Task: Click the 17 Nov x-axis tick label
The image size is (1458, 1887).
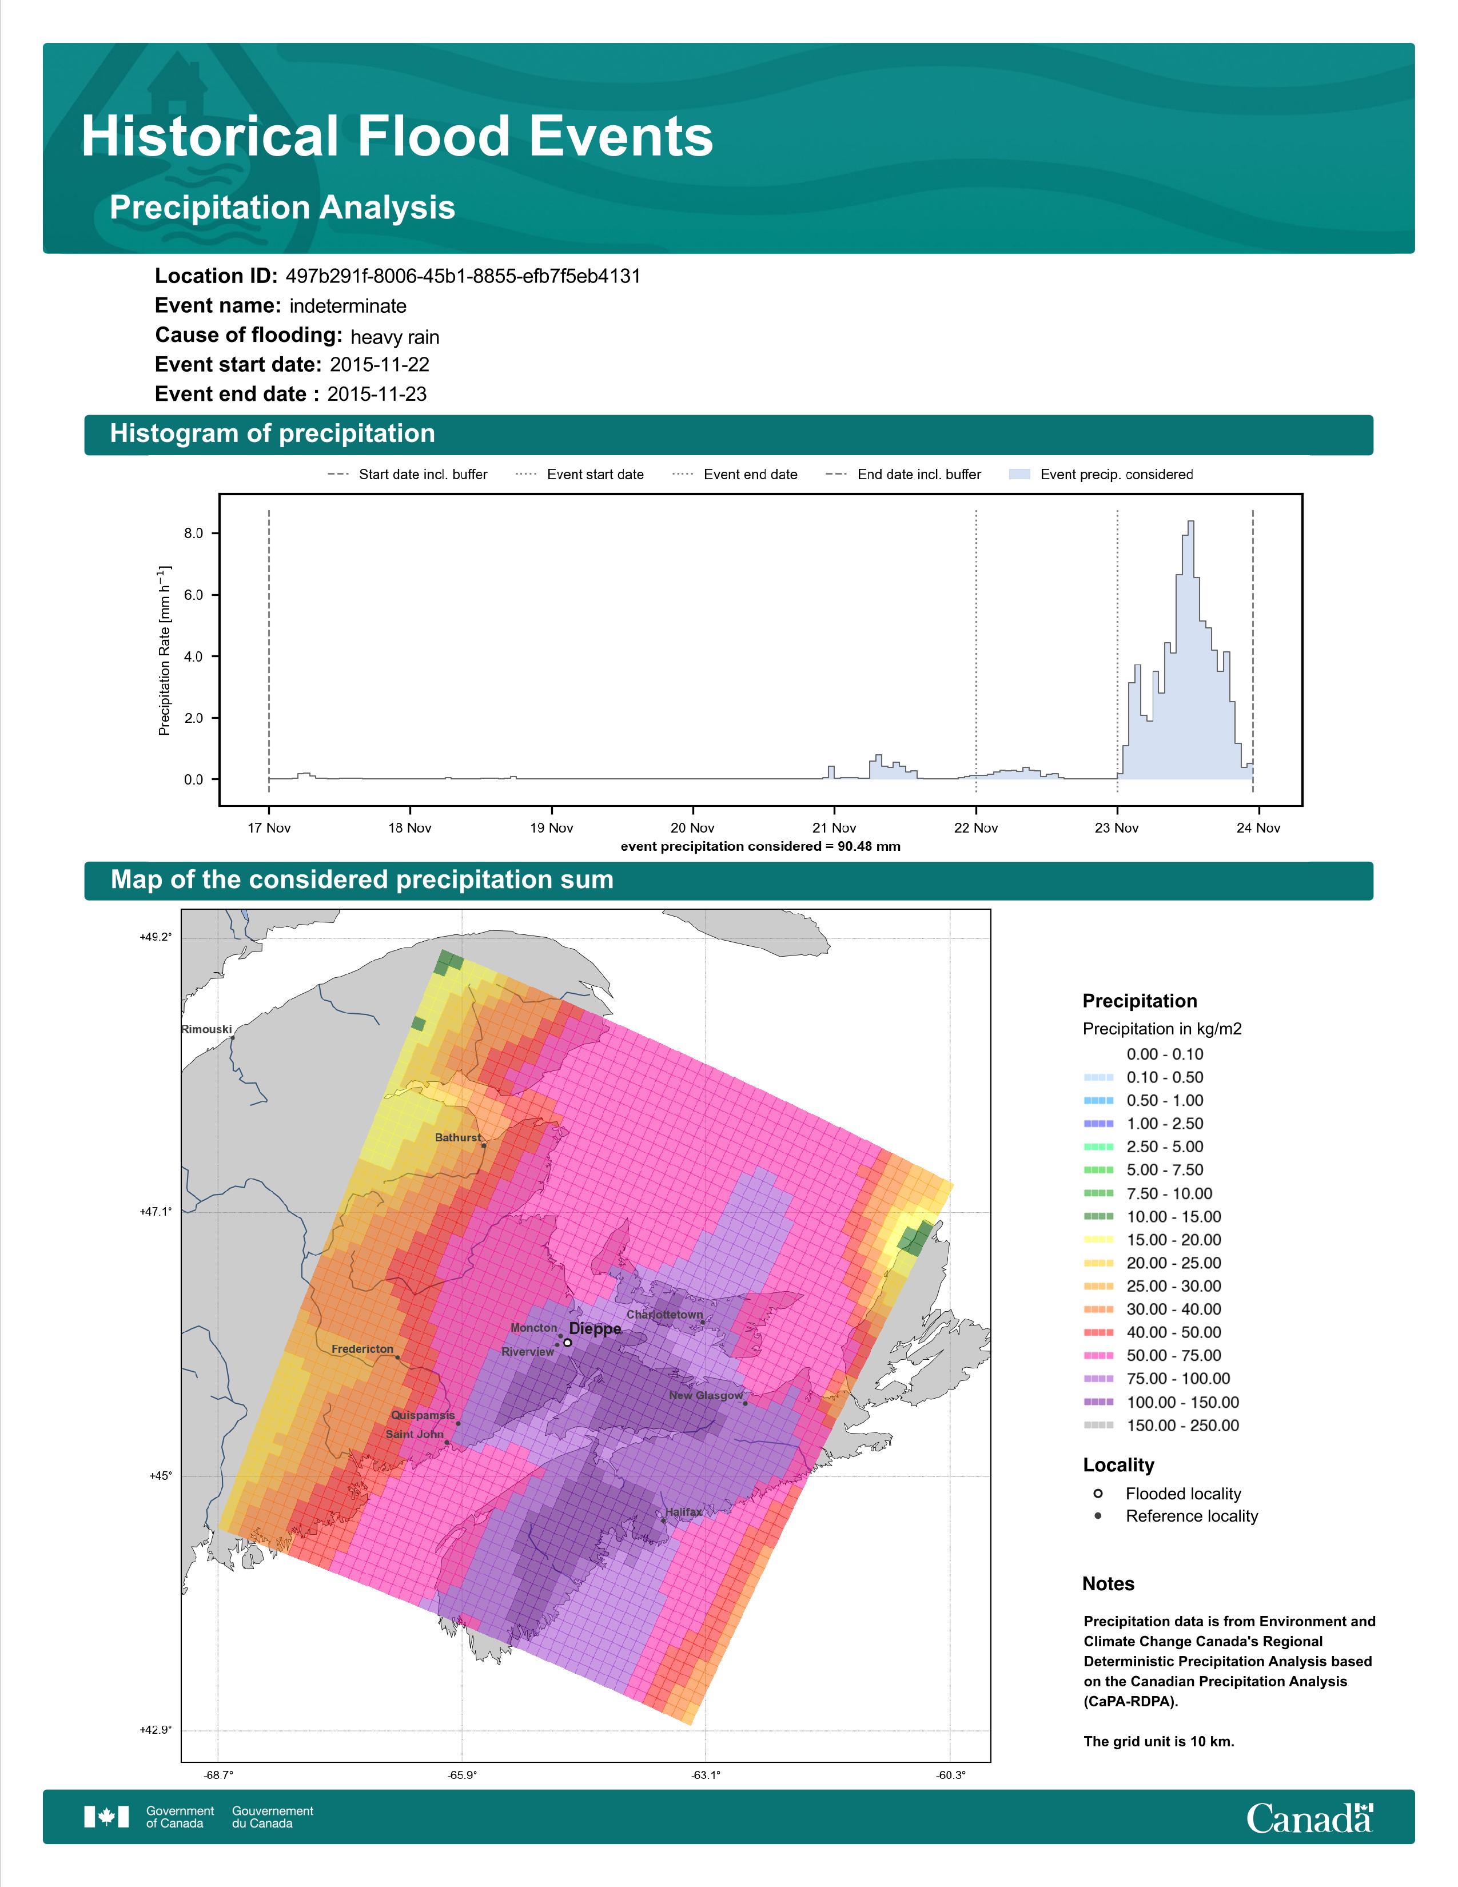Action: (x=269, y=828)
